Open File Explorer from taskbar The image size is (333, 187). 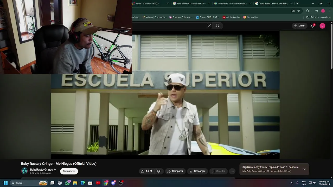coord(75,183)
